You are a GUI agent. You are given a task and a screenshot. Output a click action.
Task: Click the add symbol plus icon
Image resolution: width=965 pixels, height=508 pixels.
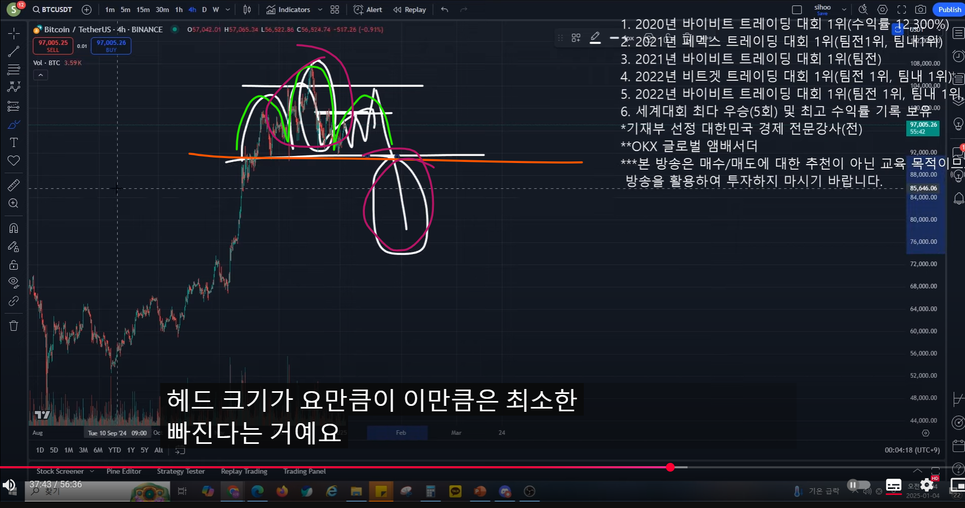(x=86, y=10)
